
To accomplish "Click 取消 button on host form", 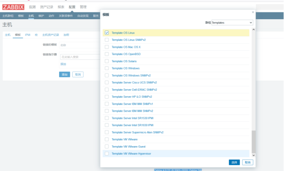I will (x=78, y=74).
